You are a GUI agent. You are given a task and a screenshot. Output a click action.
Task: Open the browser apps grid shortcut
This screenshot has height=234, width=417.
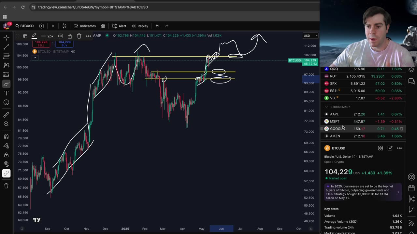tap(5, 17)
